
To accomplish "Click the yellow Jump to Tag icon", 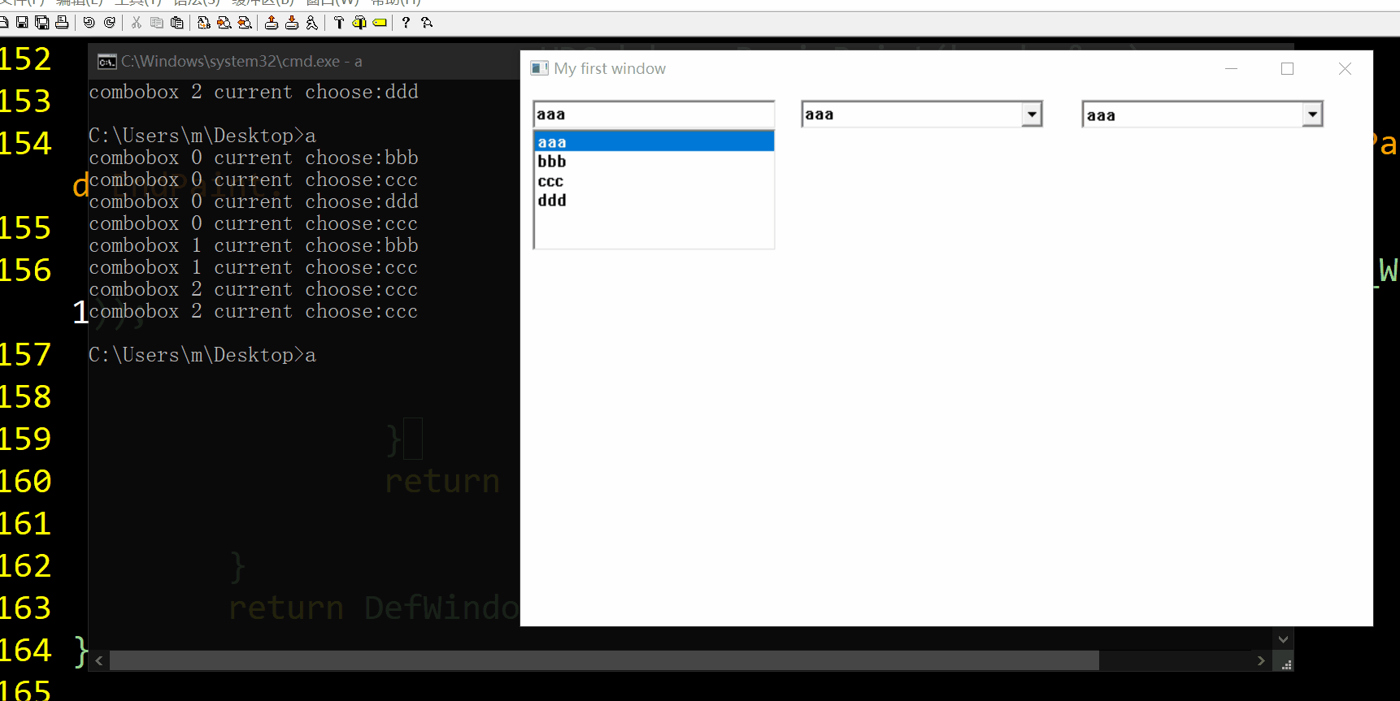I will (x=380, y=23).
